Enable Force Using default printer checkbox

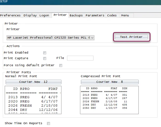pyautogui.click(x=61, y=65)
